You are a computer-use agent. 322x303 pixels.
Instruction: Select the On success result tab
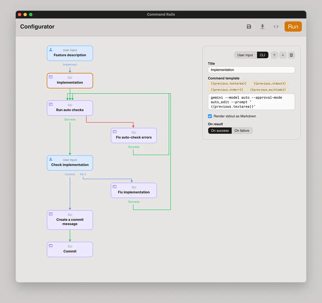tap(220, 131)
